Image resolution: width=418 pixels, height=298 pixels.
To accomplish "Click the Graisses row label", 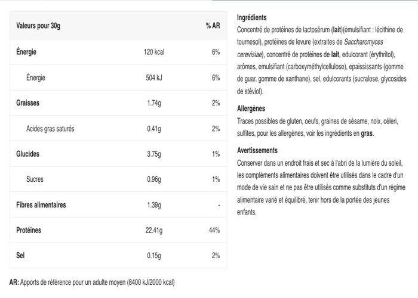I will point(27,103).
